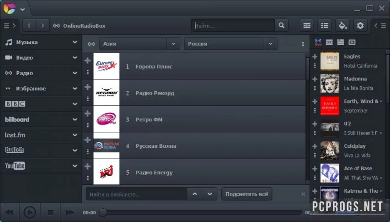Open the Россия country dropdown
The height and width of the screenshot is (222, 390).
point(231,44)
